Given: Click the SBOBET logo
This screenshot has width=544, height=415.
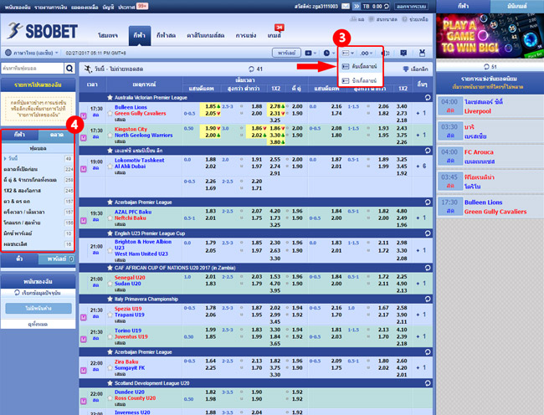Looking at the screenshot, I should tap(43, 31).
